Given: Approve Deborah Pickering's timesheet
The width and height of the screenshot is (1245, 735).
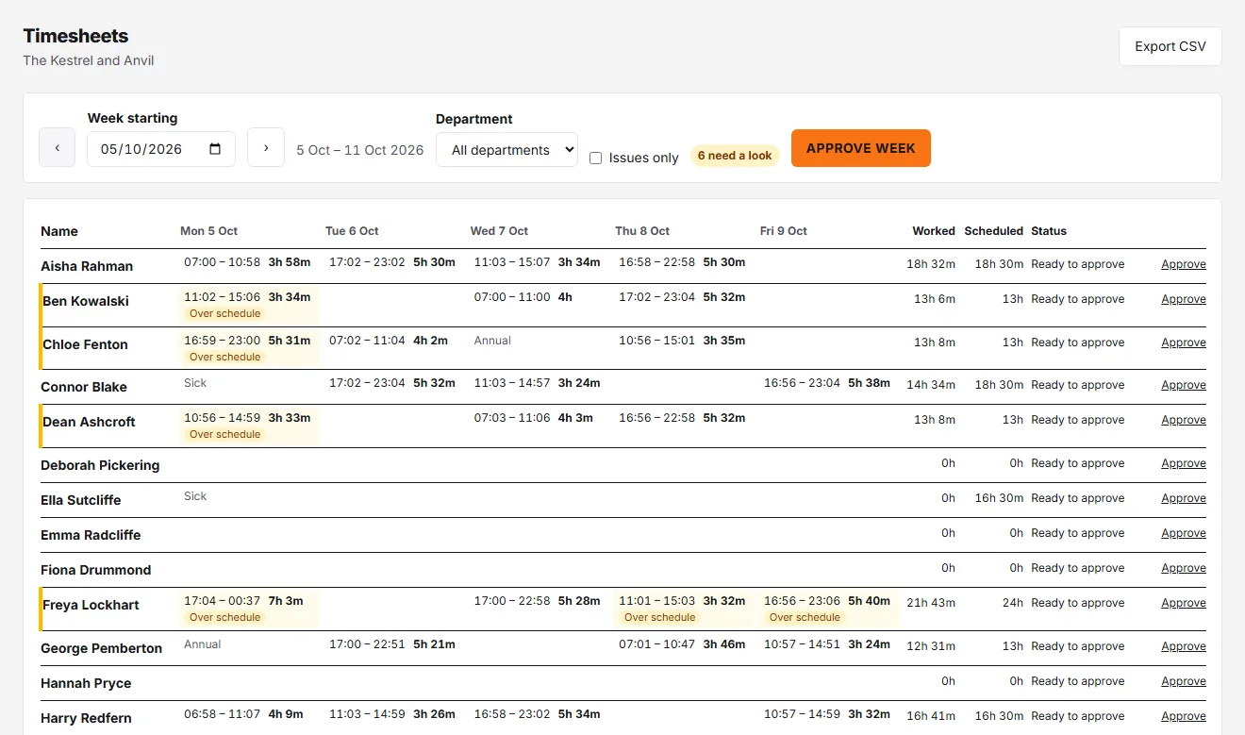Looking at the screenshot, I should point(1183,463).
